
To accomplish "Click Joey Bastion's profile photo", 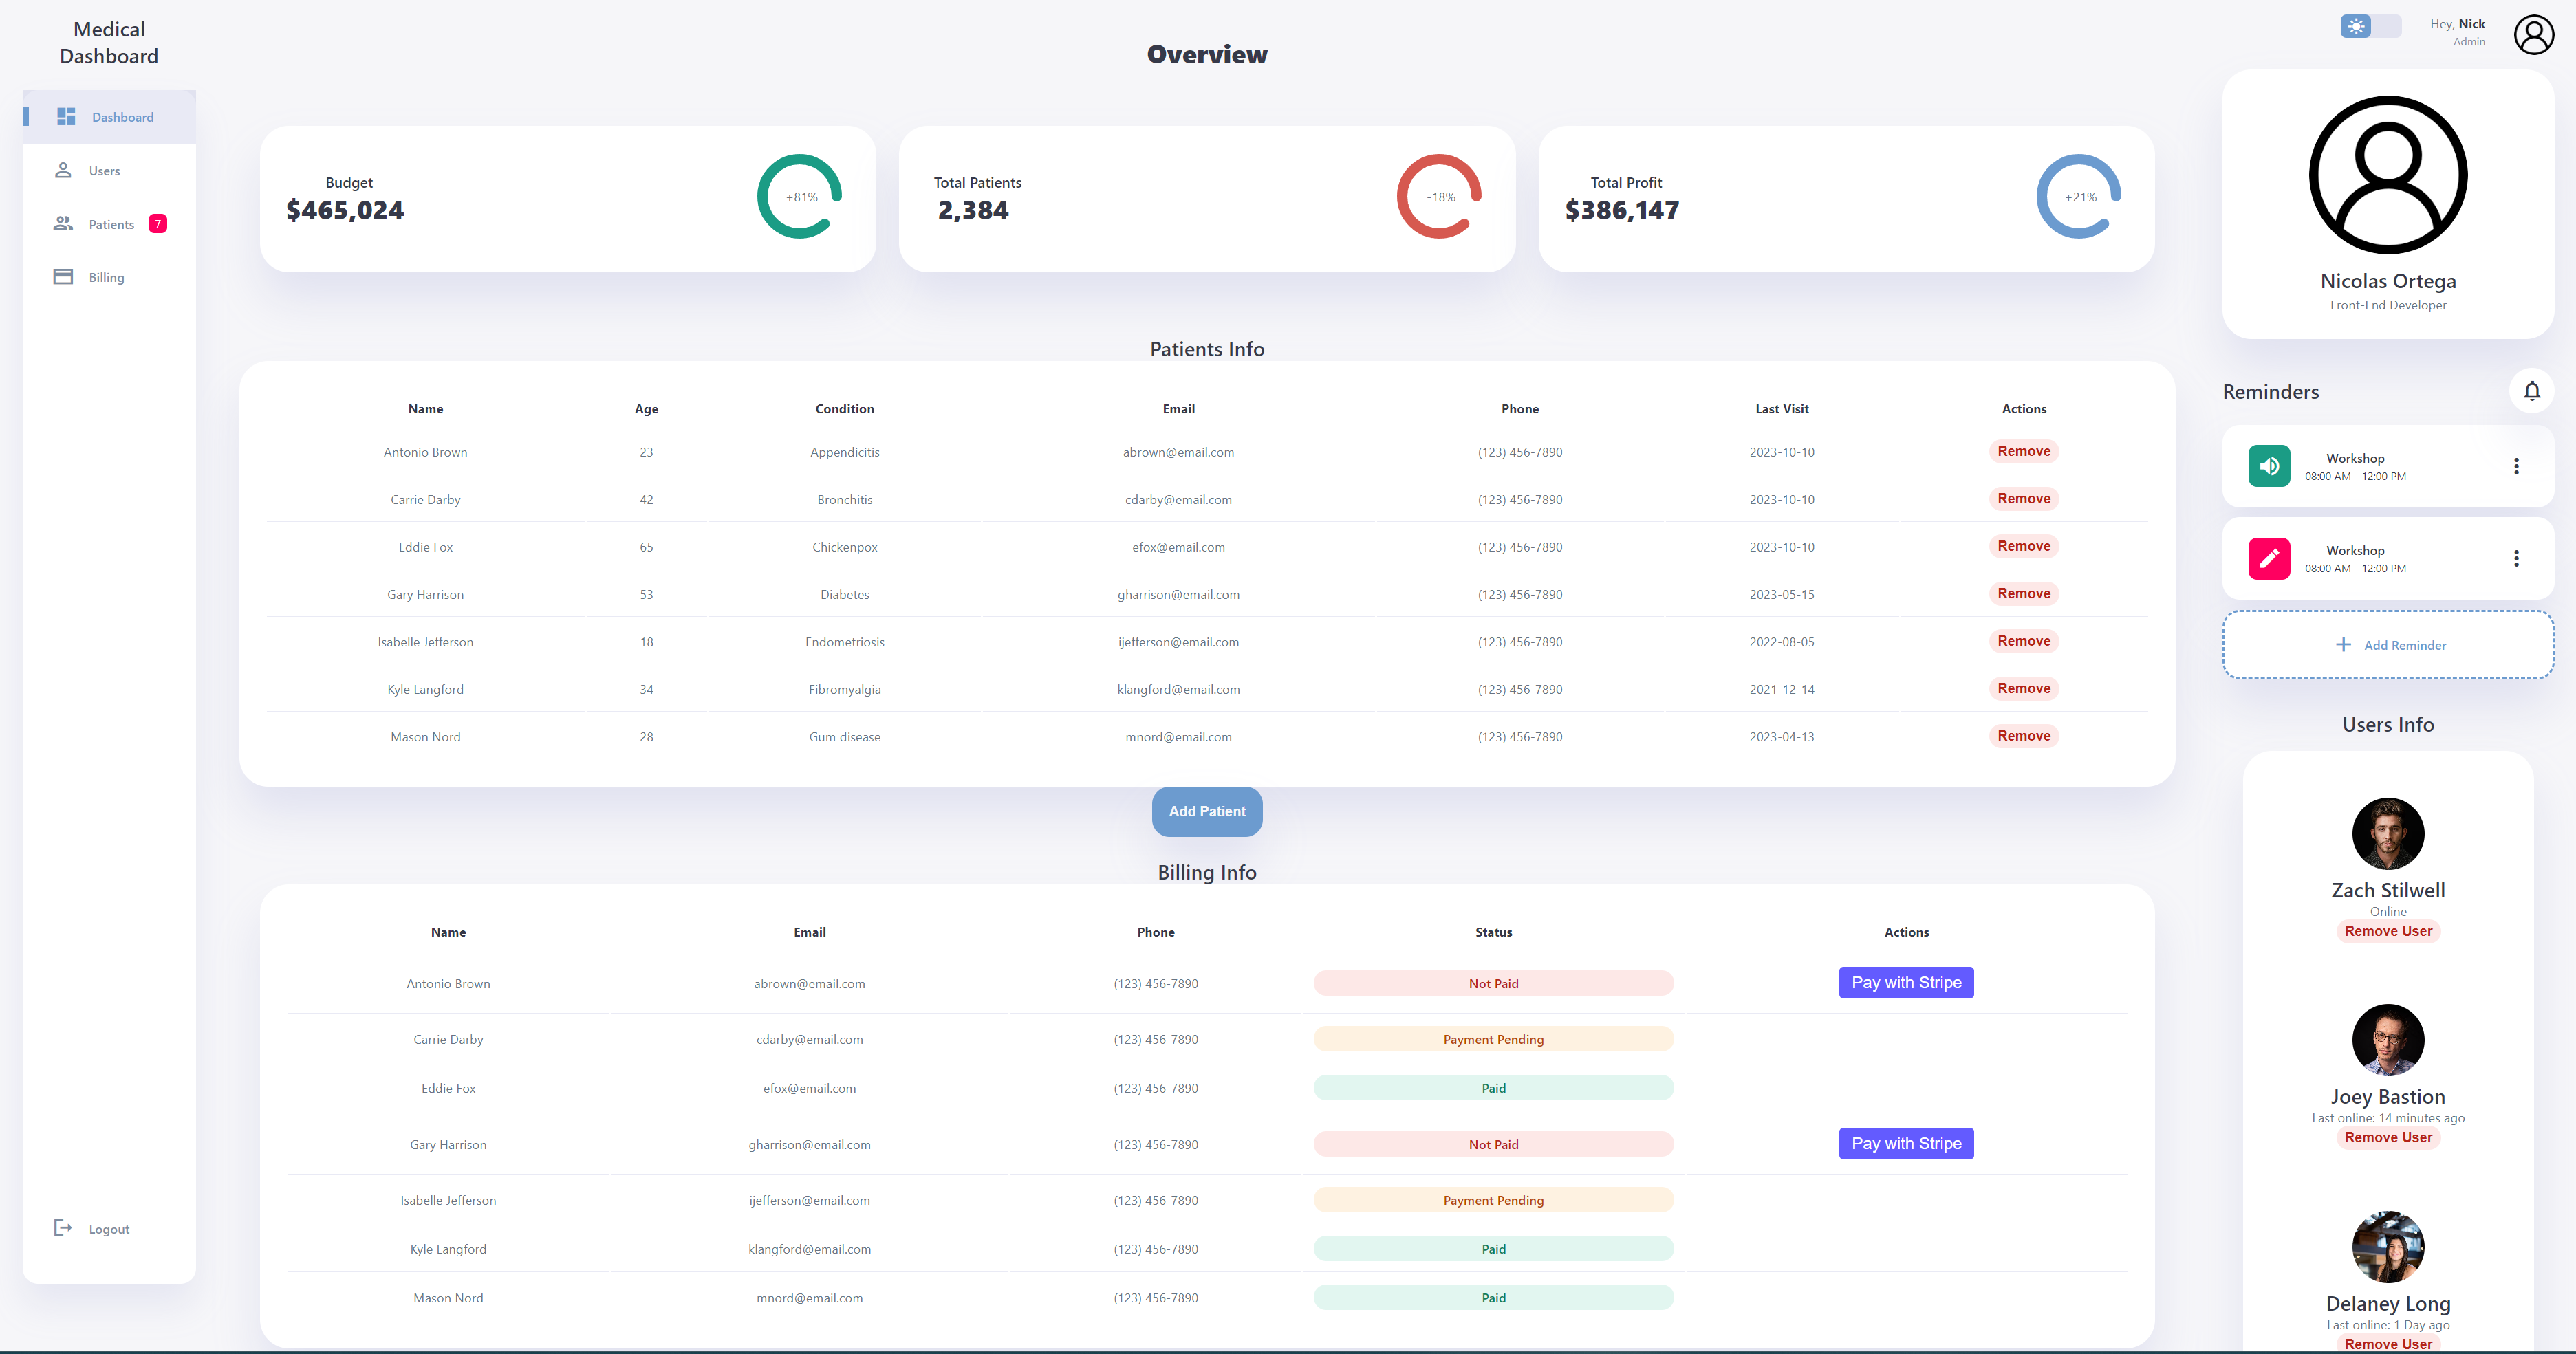I will pyautogui.click(x=2387, y=1040).
